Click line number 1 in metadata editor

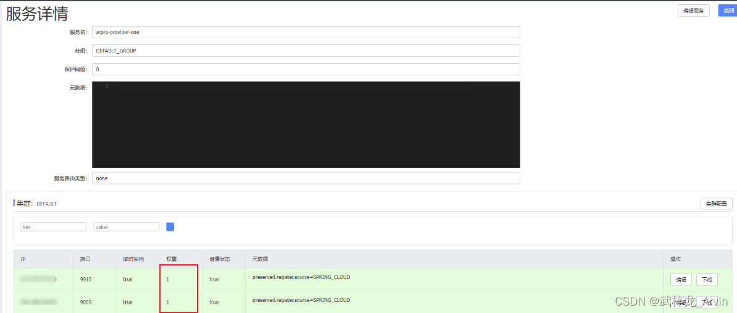[x=107, y=86]
